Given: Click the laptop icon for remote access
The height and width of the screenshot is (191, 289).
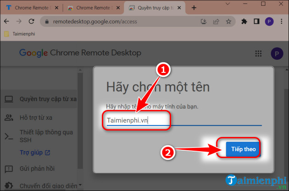Looking at the screenshot, I should pos(9,99).
